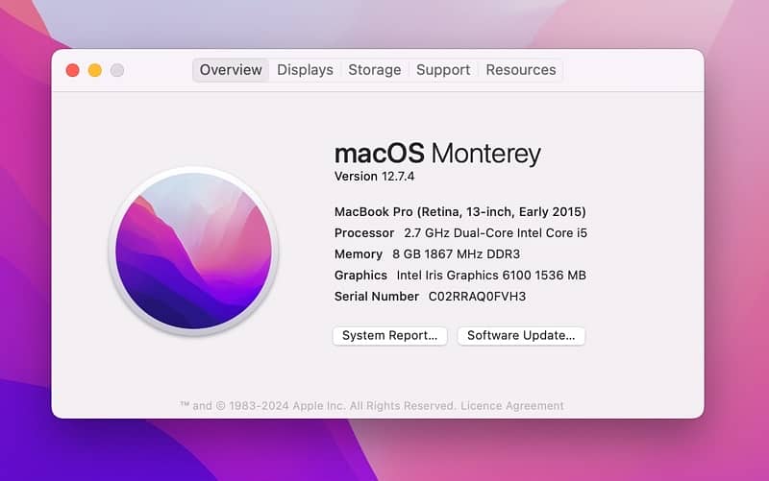Open Software Update...

click(x=521, y=335)
